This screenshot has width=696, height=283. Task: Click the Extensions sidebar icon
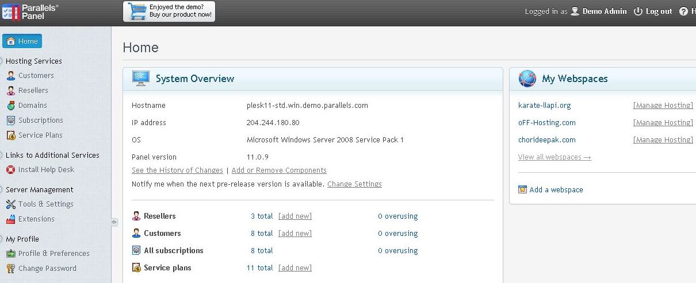(10, 219)
